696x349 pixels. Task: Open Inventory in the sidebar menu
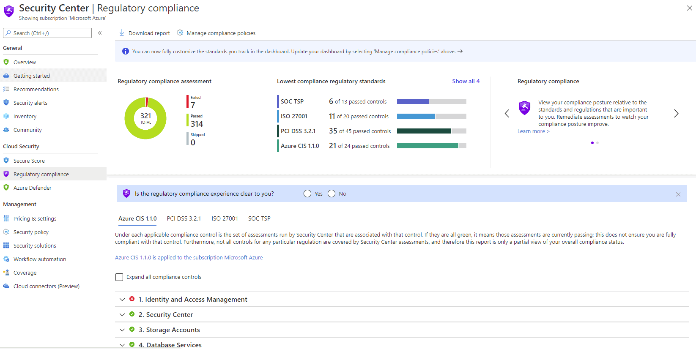[x=53, y=116]
